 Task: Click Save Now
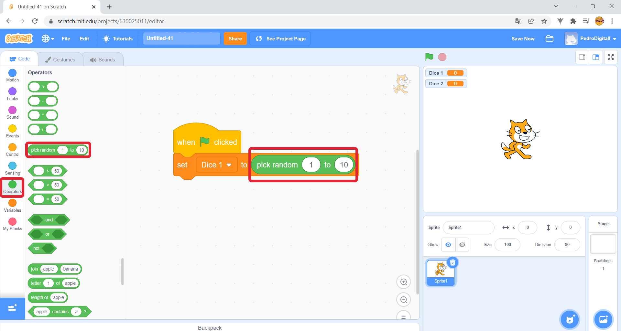[x=523, y=38]
